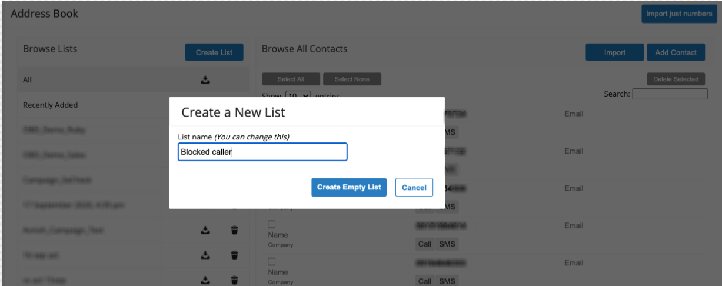
Task: Tick the bottom-most contact checkbox
Action: [271, 262]
